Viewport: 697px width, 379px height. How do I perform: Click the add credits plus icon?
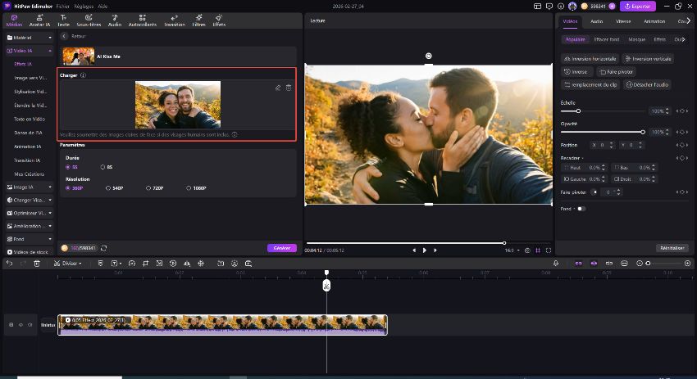[612, 7]
